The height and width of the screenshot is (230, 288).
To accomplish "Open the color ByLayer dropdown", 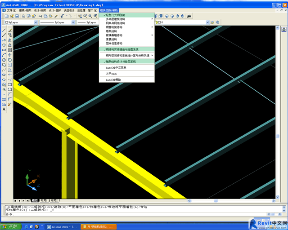I will click(x=36, y=22).
